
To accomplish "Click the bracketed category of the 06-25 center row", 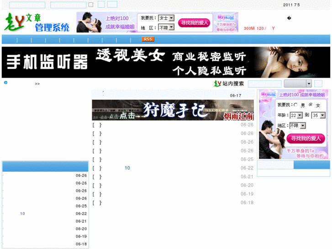I will pyautogui.click(x=97, y=159).
